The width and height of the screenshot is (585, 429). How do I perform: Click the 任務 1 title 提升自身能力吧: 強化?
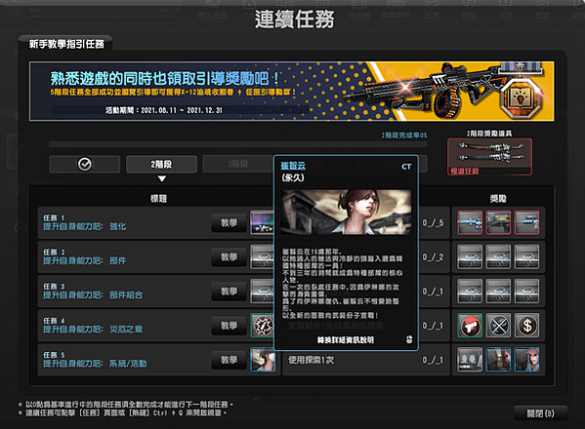coord(84,226)
